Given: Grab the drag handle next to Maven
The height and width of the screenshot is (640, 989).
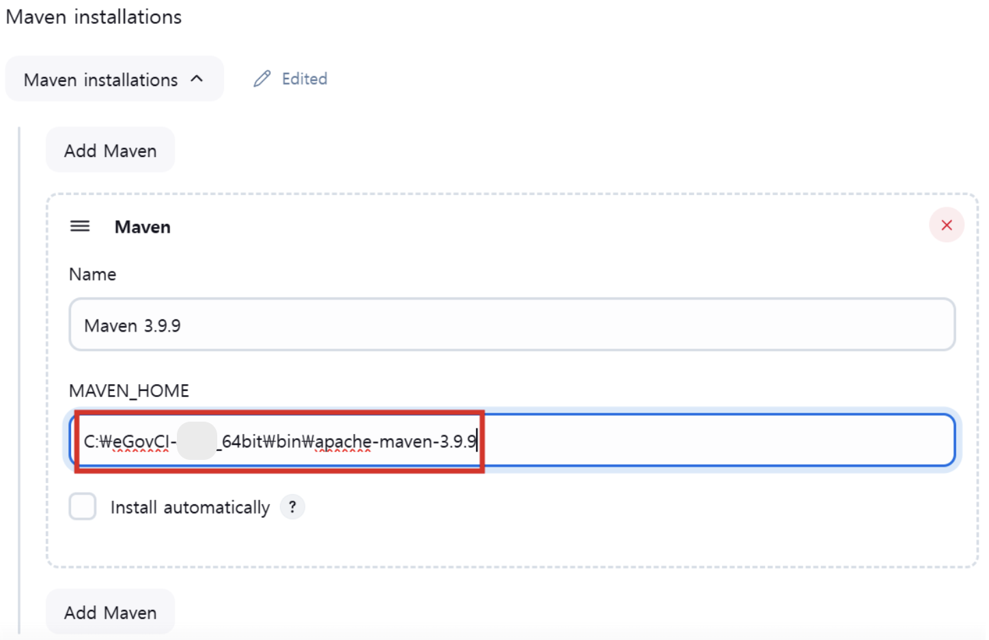Looking at the screenshot, I should click(80, 227).
